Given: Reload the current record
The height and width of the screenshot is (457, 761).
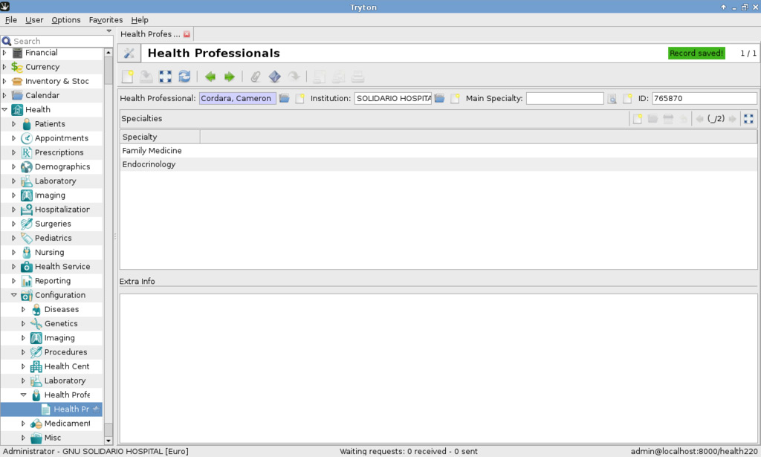Looking at the screenshot, I should [184, 76].
